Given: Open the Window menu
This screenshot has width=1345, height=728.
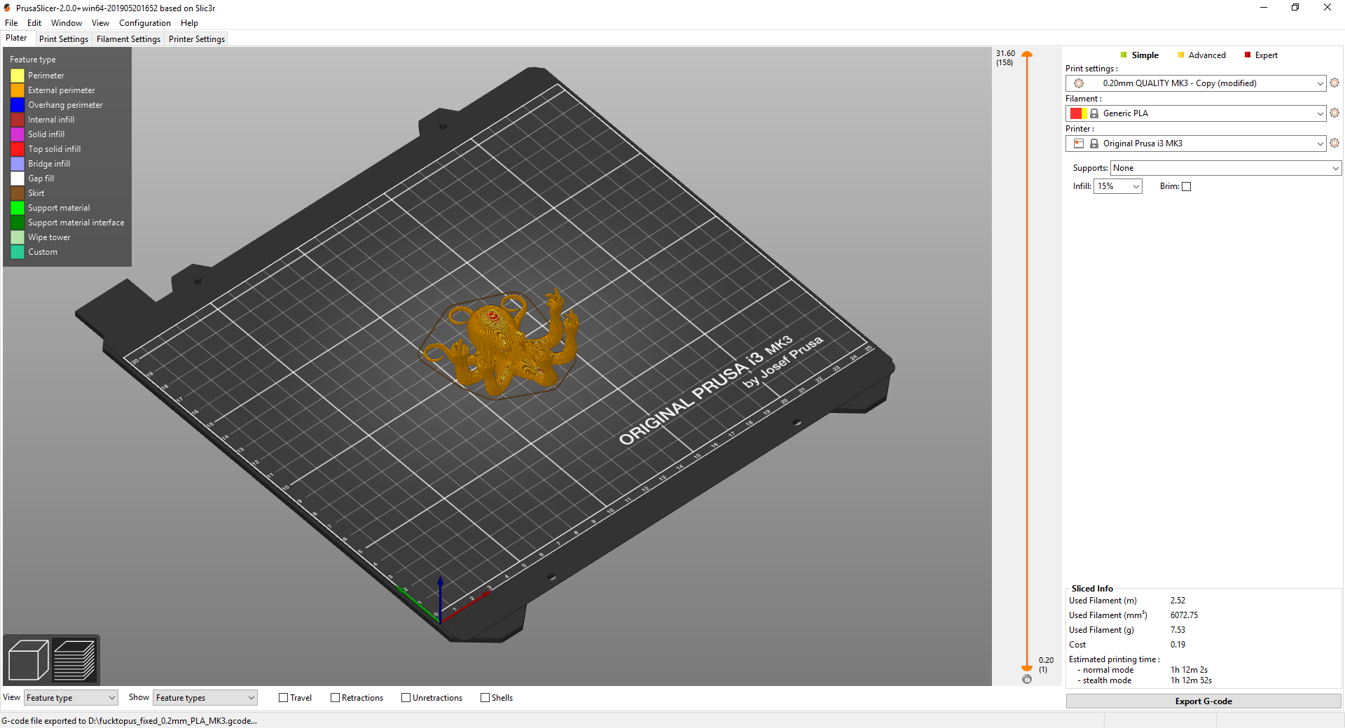Looking at the screenshot, I should pyautogui.click(x=67, y=23).
